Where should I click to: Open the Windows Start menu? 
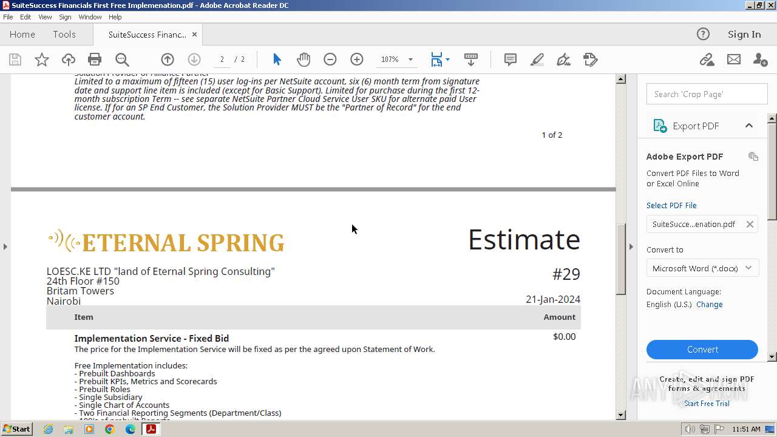[16, 429]
